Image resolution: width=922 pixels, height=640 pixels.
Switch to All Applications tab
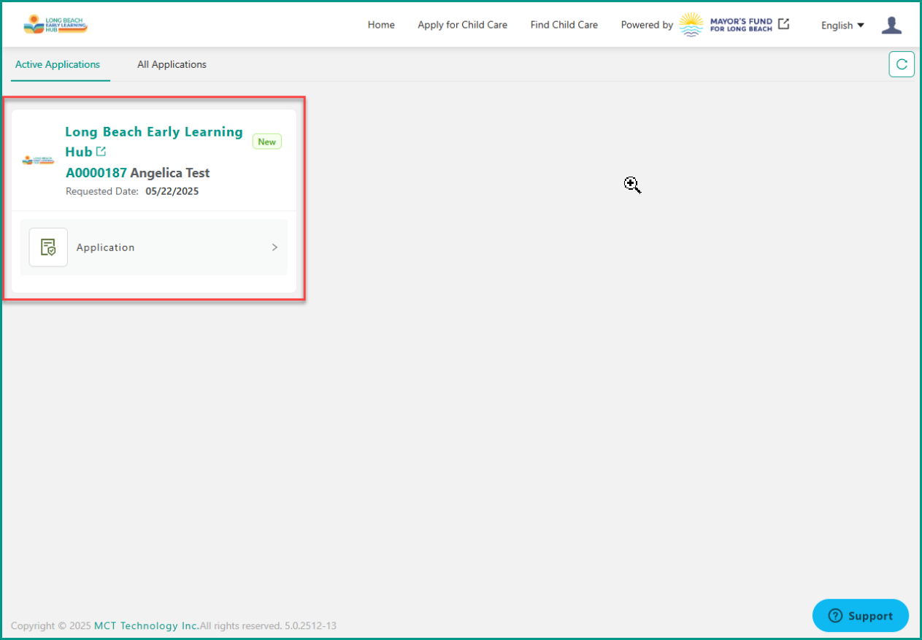tap(172, 64)
